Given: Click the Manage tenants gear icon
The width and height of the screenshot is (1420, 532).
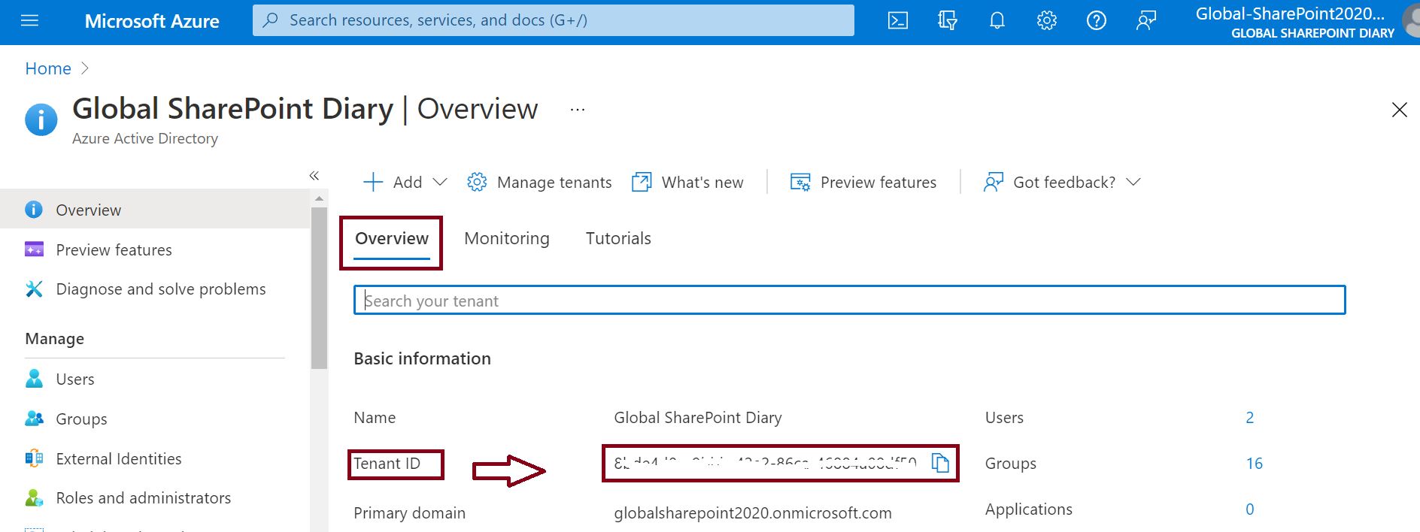Looking at the screenshot, I should 477,182.
